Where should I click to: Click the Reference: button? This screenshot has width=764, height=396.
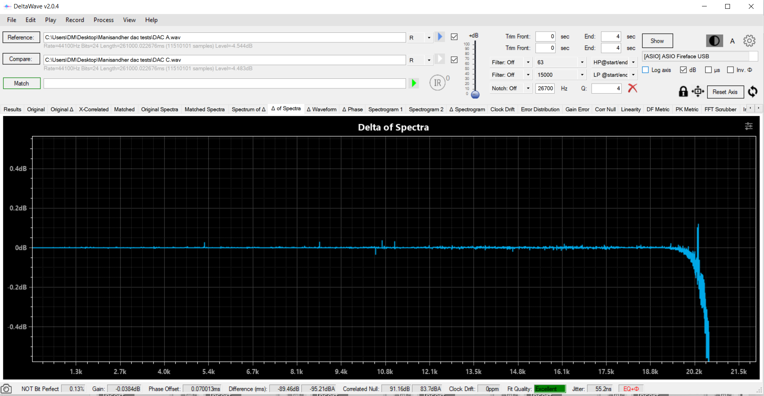21,37
